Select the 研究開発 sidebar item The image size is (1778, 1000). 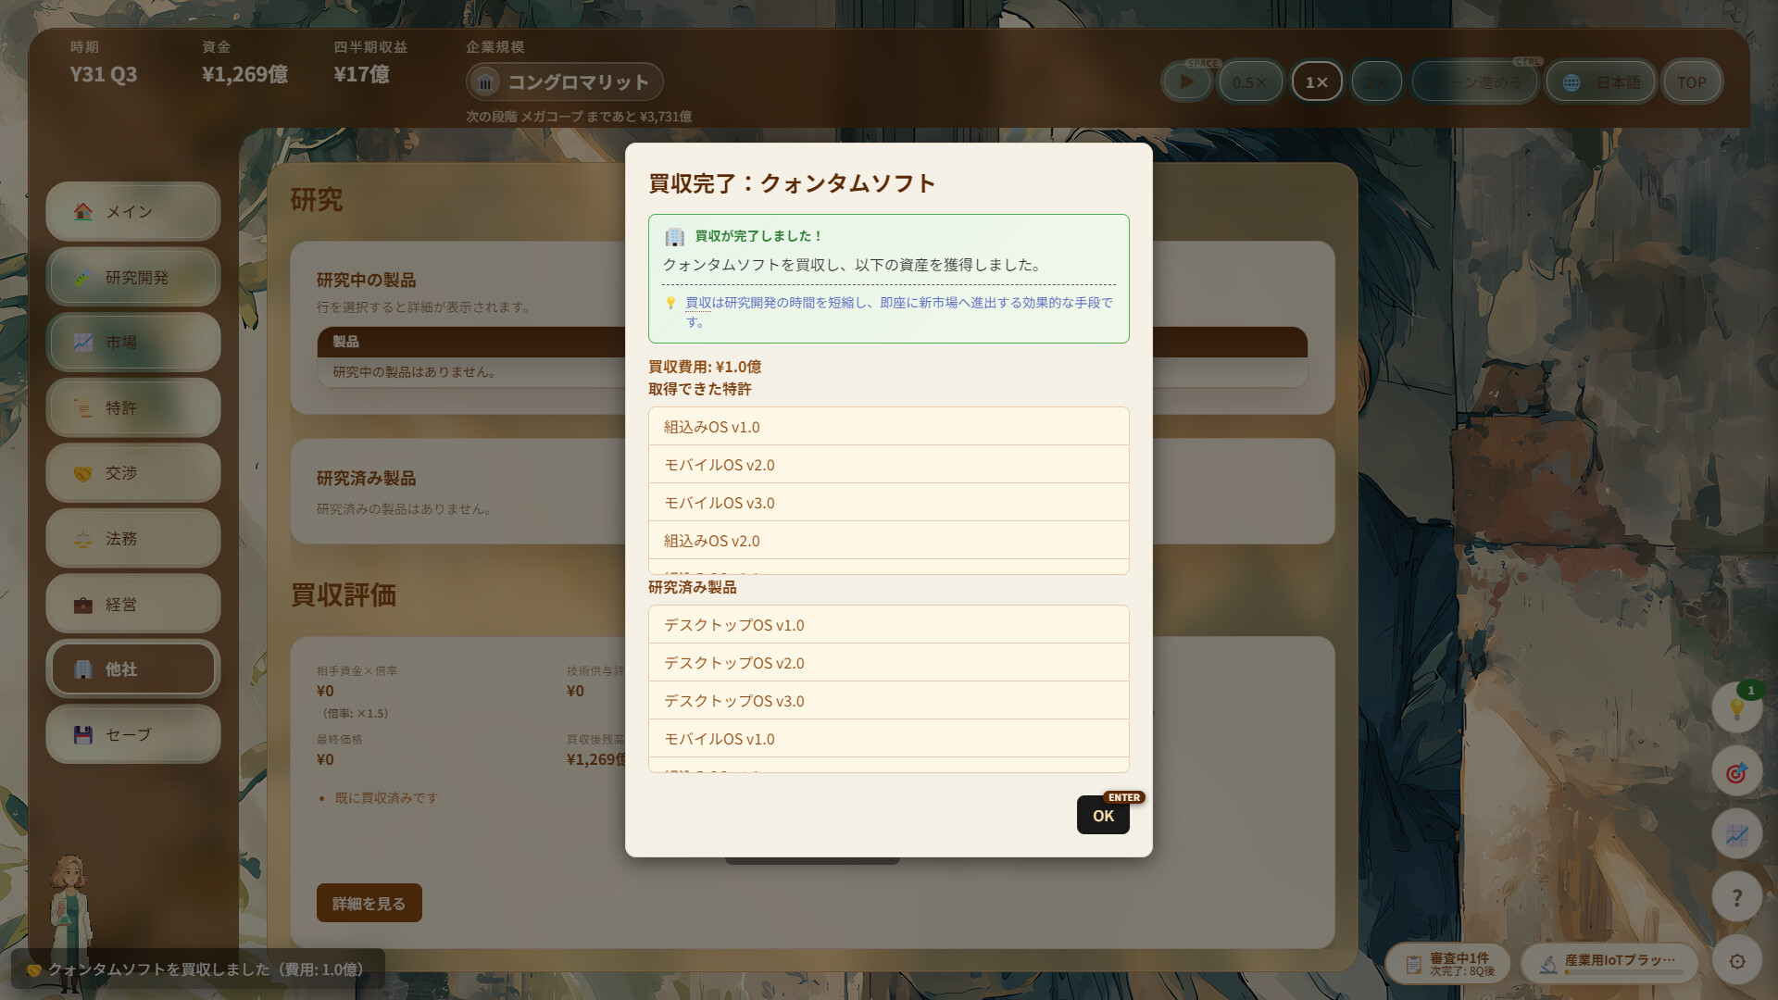pos(133,277)
